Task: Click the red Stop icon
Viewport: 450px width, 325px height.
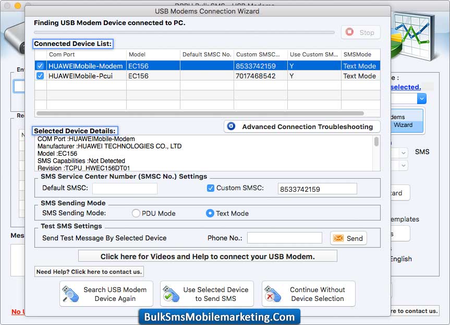Action: pos(349,32)
